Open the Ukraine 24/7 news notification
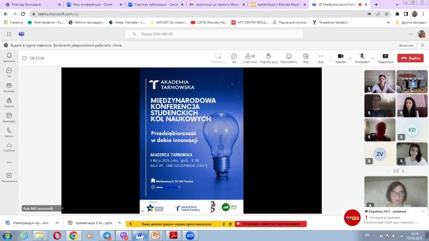 [384, 218]
